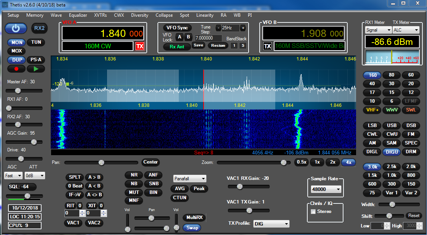Open the Diversity menu
The width and height of the screenshot is (427, 235).
point(140,15)
